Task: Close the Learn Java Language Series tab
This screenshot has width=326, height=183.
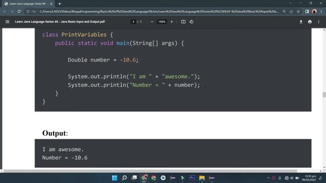Action: pyautogui.click(x=51, y=4)
